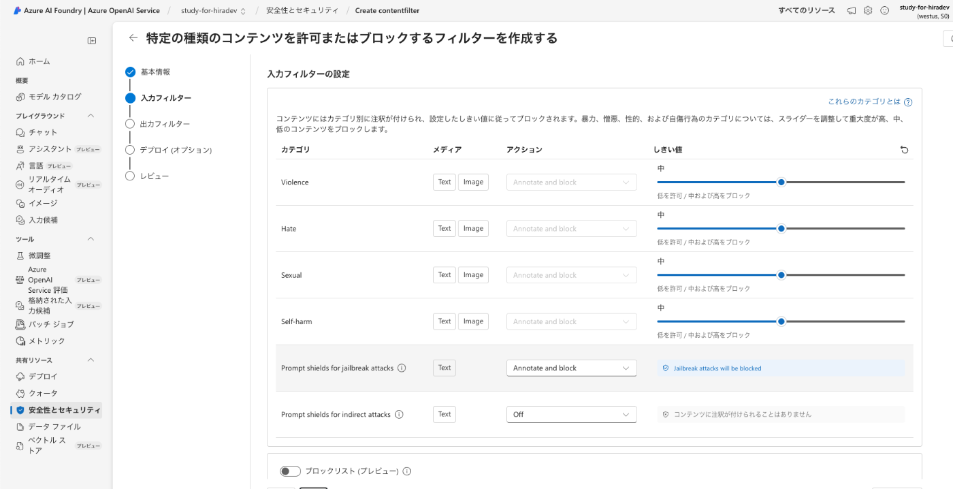The width and height of the screenshot is (953, 489).
Task: Click the デプロイ icon in sidebar
Action: (x=20, y=377)
